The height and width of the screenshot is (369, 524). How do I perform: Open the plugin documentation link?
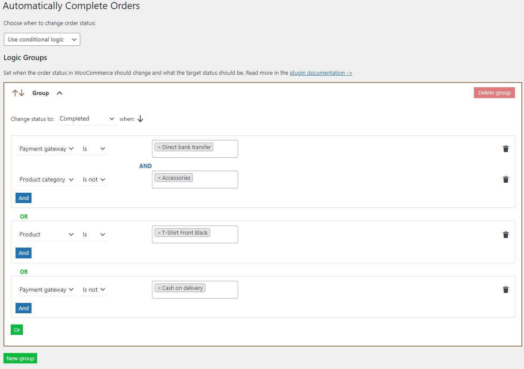(x=321, y=73)
